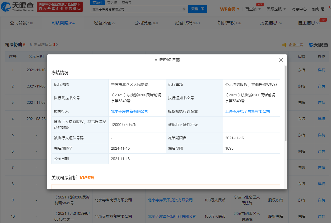Viewport: 331px width, 223px height.
Task: Expand the 天眼企服 dropdown
Action: point(276,9)
